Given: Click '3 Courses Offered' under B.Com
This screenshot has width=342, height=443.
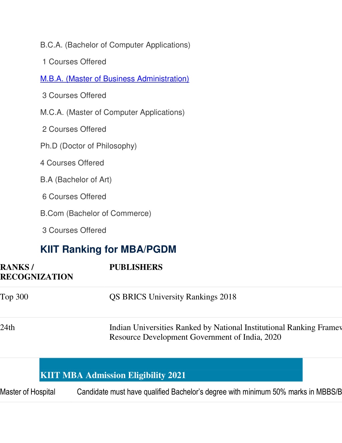Looking at the screenshot, I should click(74, 230).
